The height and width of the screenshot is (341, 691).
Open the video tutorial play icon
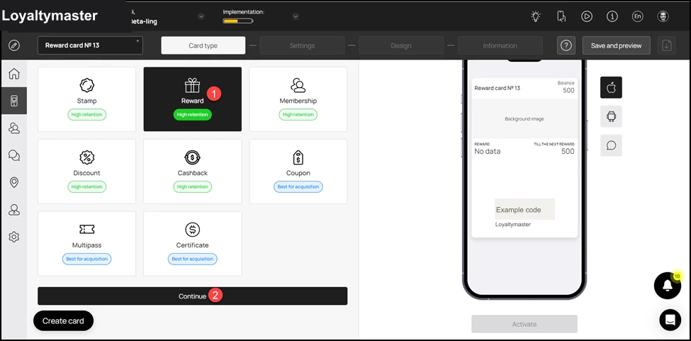coord(587,16)
